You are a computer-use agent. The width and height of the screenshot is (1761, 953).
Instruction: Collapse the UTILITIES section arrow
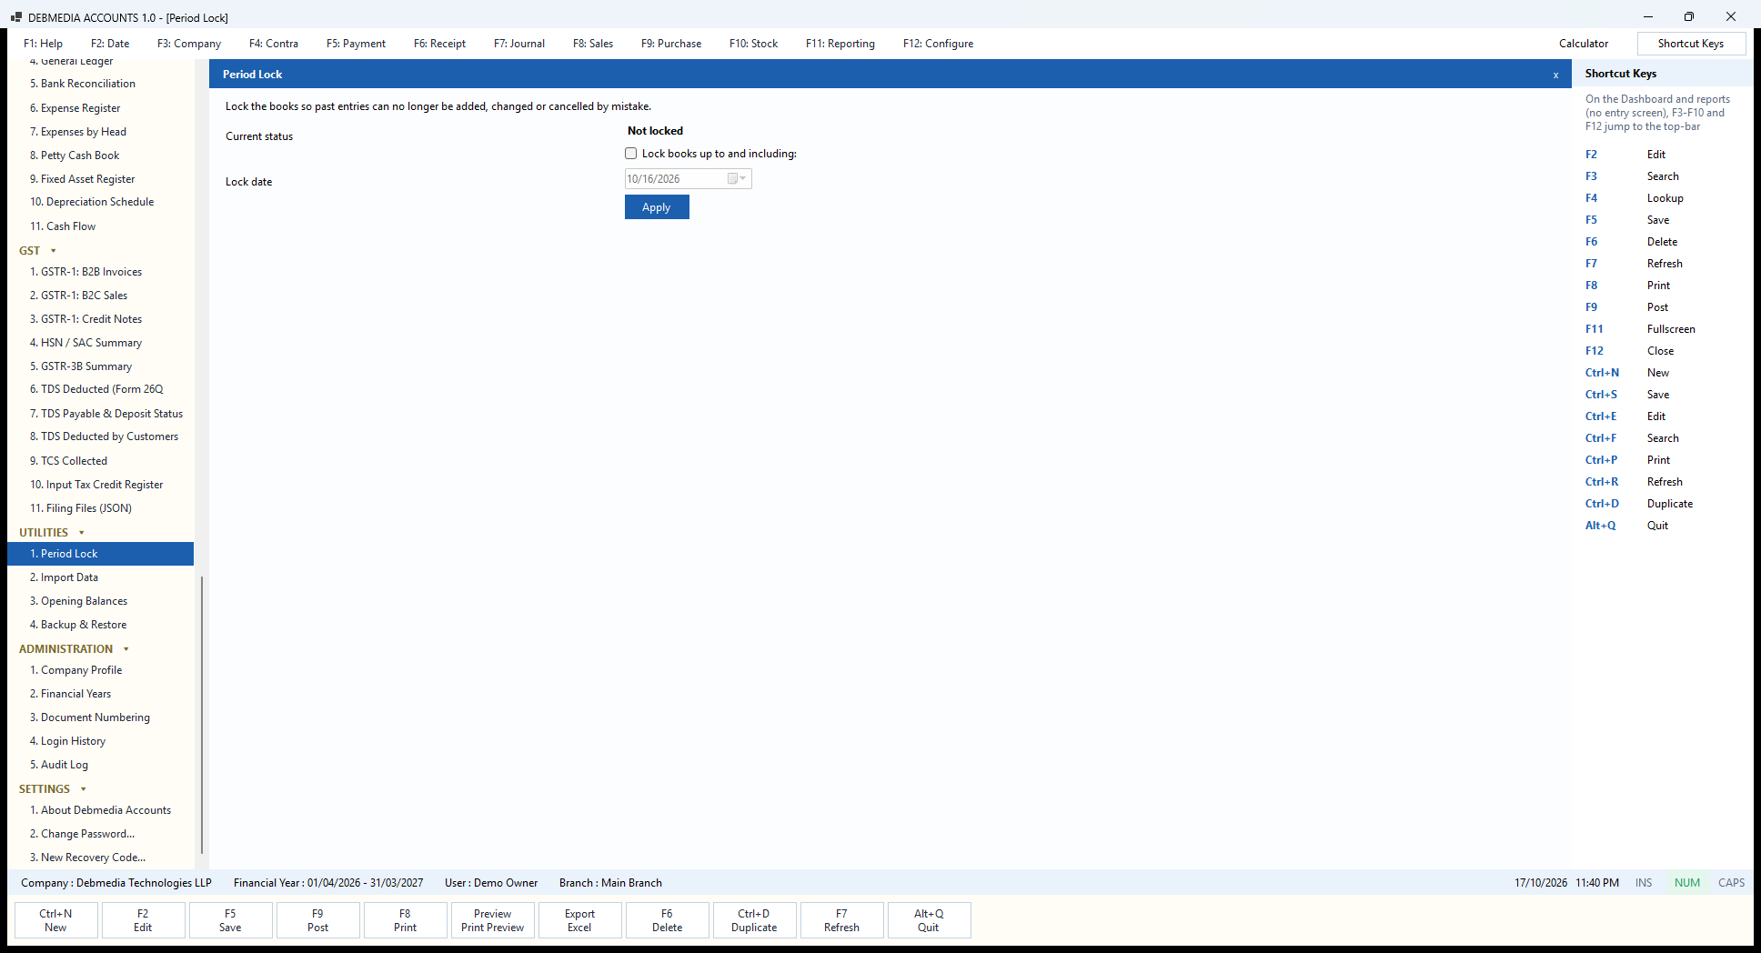coord(82,533)
